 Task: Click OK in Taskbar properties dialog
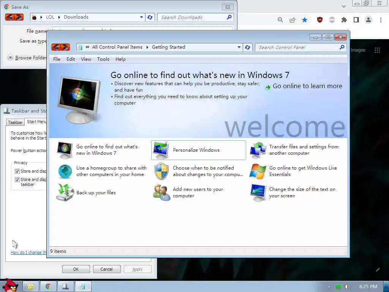click(76, 269)
